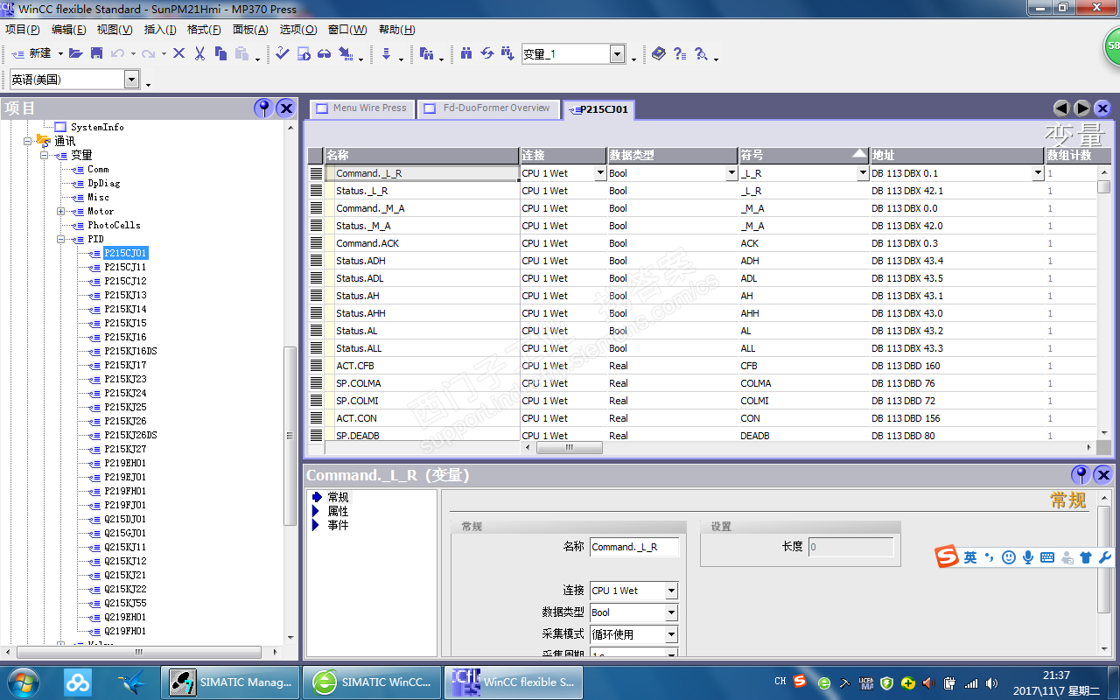The image size is (1120, 700).
Task: Click the Sogou S icon on the IME bar
Action: (x=947, y=556)
